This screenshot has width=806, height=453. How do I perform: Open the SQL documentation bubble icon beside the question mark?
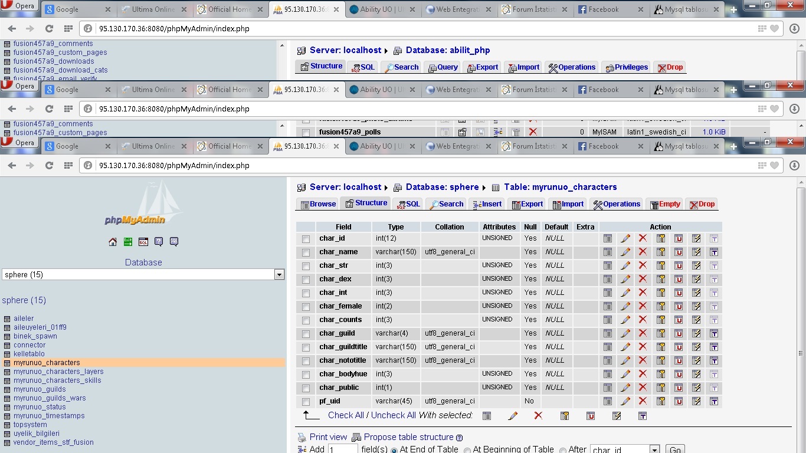(174, 242)
